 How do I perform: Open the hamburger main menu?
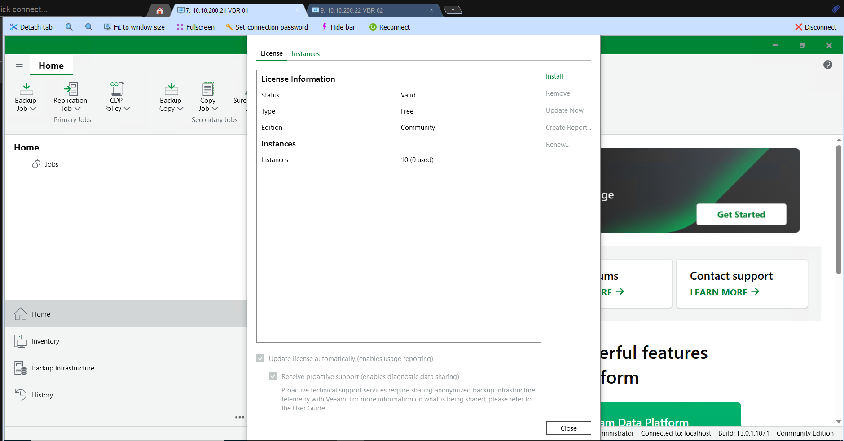pos(19,65)
